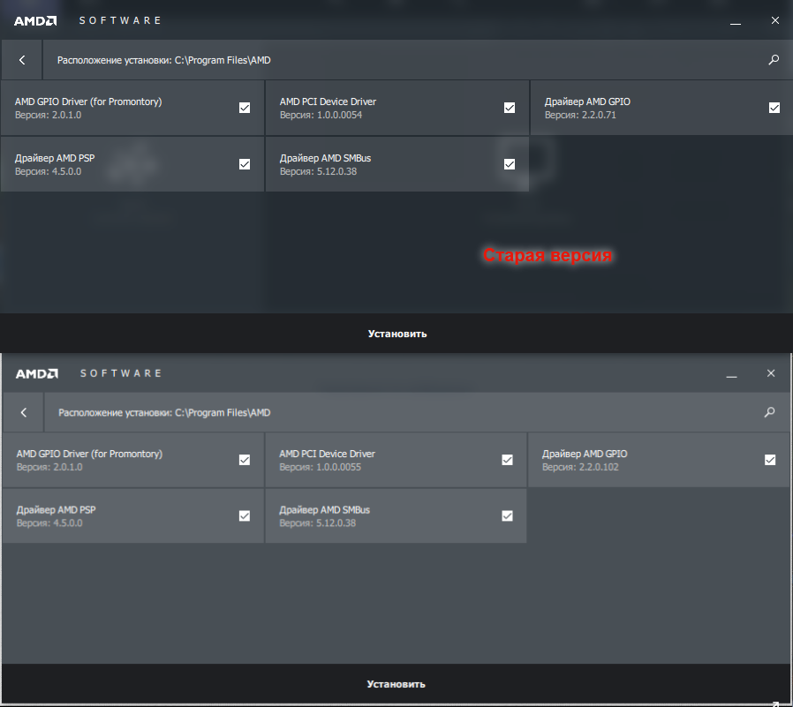Click SOFTWARE title text in lower window
This screenshot has height=707, width=793.
(x=121, y=373)
